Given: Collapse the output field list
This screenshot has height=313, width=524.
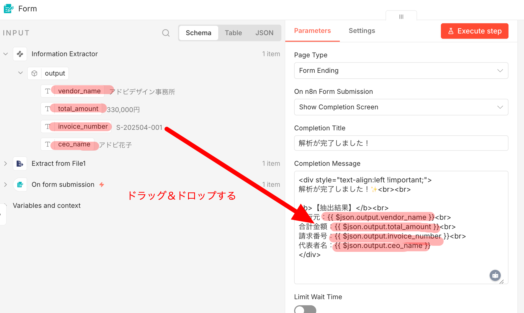Looking at the screenshot, I should tap(20, 73).
